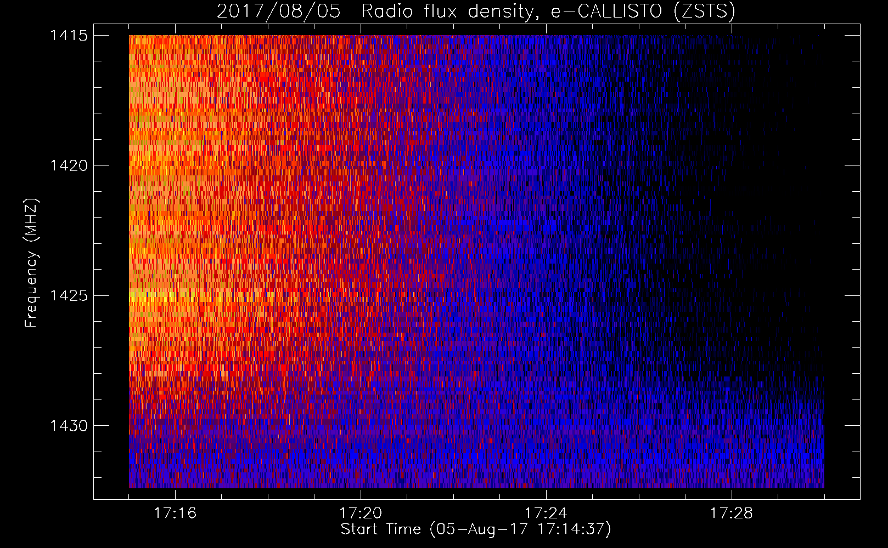Click the 17:20 time tick label
The image size is (888, 548).
361,513
